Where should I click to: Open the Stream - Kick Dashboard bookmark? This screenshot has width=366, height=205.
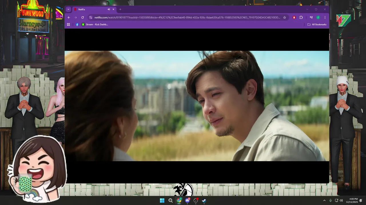coord(95,24)
